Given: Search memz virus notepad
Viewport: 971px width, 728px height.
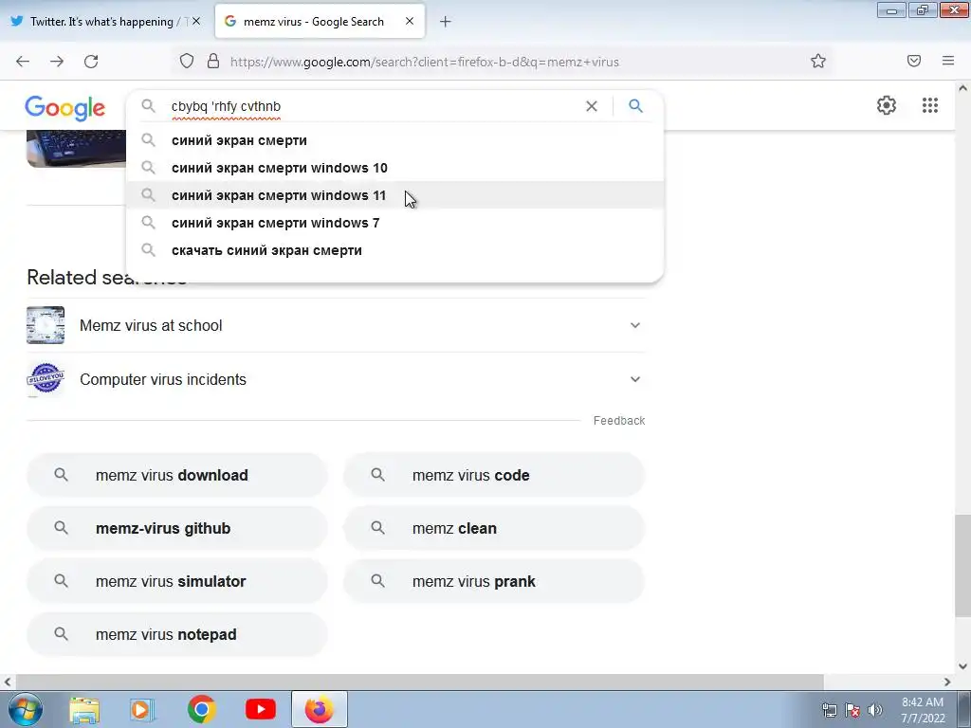Looking at the screenshot, I should [177, 634].
